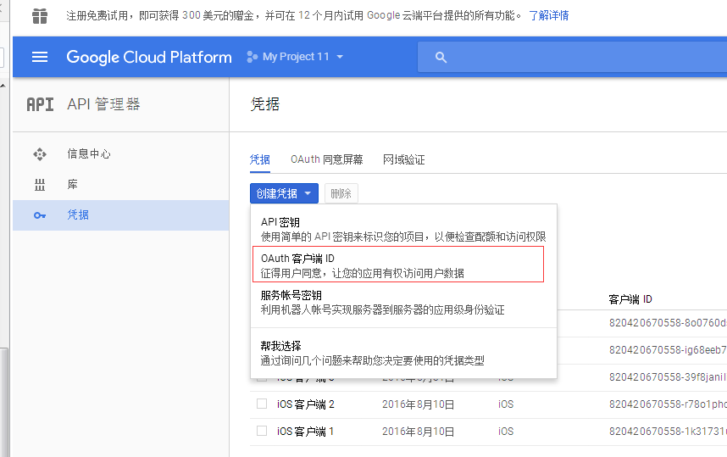Click the gift icon in the promo banner
This screenshot has height=457, width=727.
(40, 16)
